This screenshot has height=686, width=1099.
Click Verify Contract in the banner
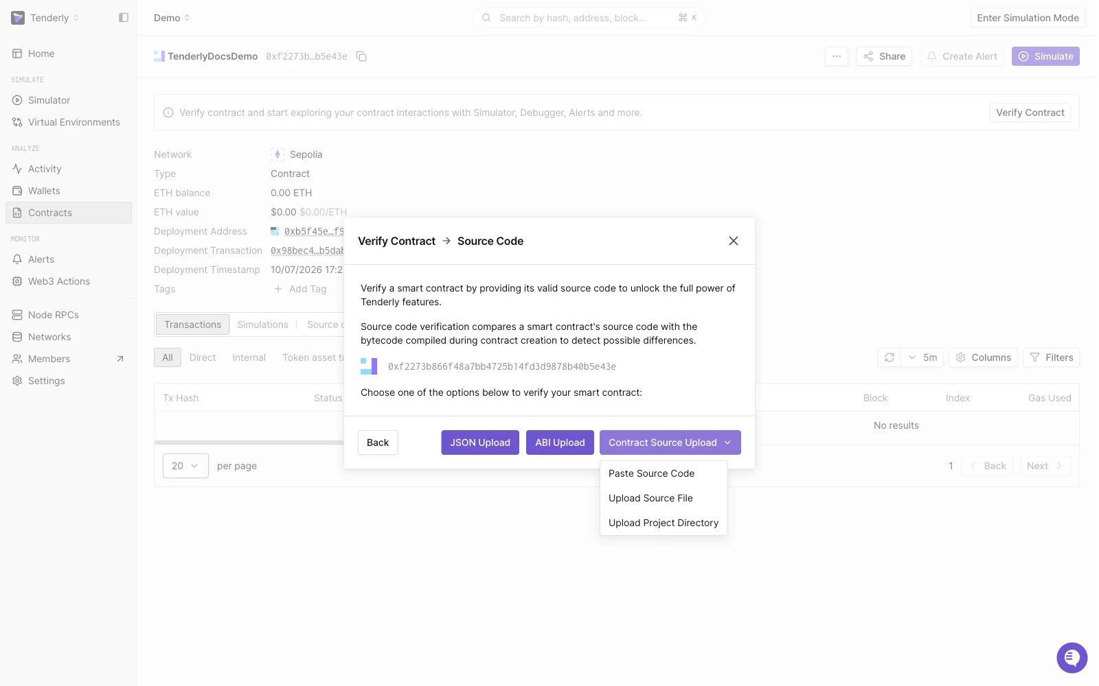pos(1030,113)
